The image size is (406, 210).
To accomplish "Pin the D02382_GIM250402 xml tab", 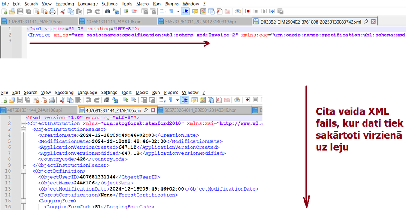I will pyautogui.click(x=366, y=22).
